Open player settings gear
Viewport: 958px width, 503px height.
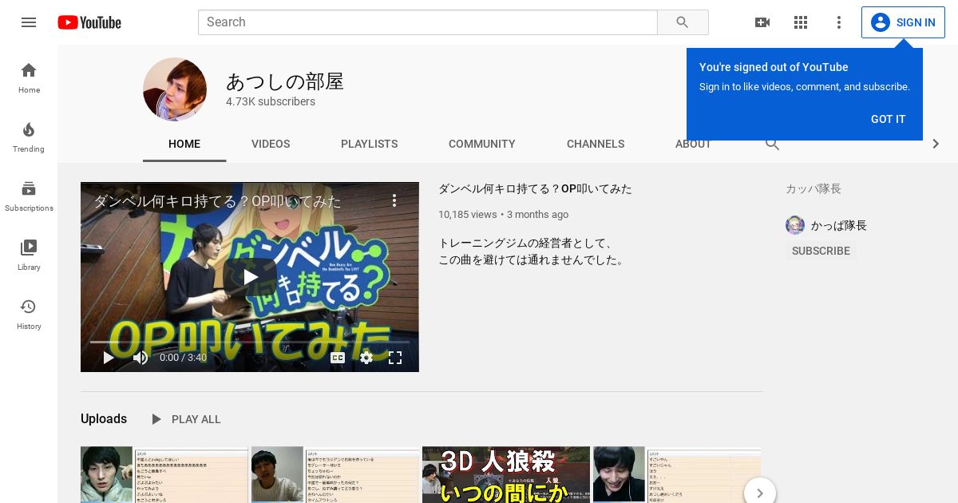[366, 358]
